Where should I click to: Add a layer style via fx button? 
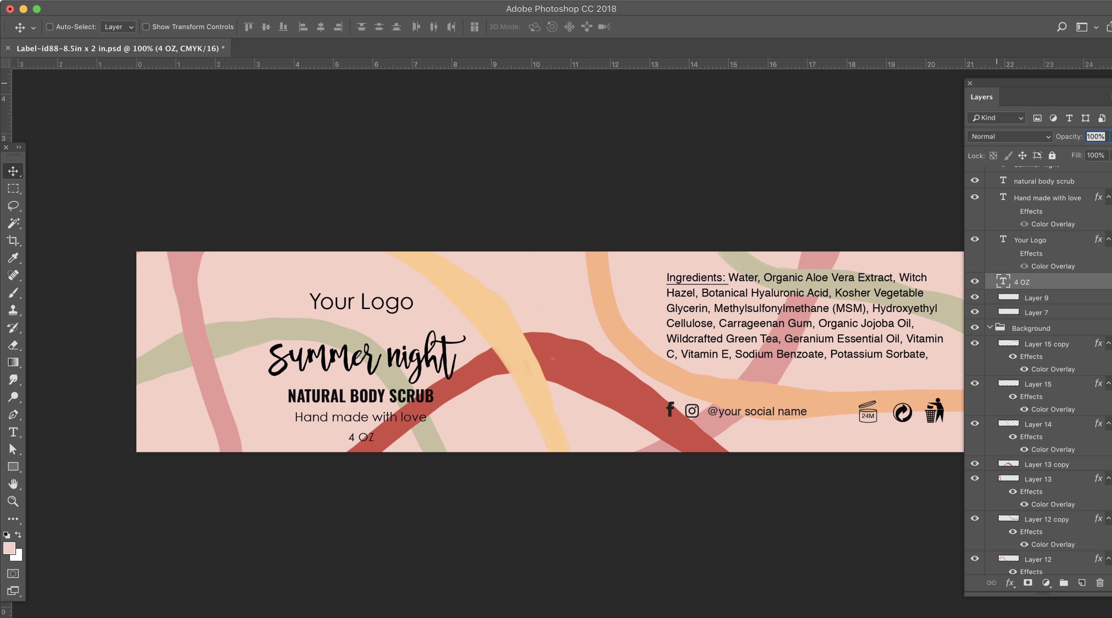click(x=1010, y=583)
